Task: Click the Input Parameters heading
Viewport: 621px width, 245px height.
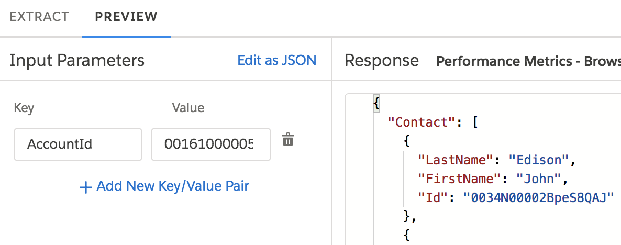Action: [77, 61]
